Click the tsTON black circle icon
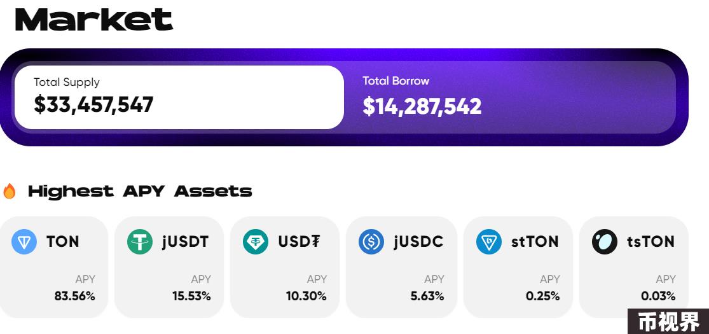The image size is (709, 334). pos(605,241)
